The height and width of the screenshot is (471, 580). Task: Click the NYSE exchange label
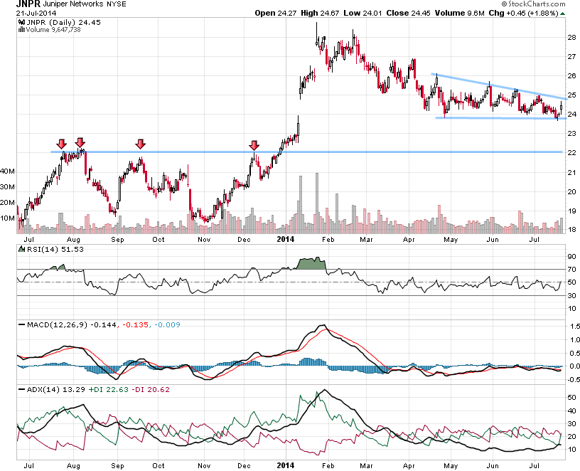click(117, 4)
